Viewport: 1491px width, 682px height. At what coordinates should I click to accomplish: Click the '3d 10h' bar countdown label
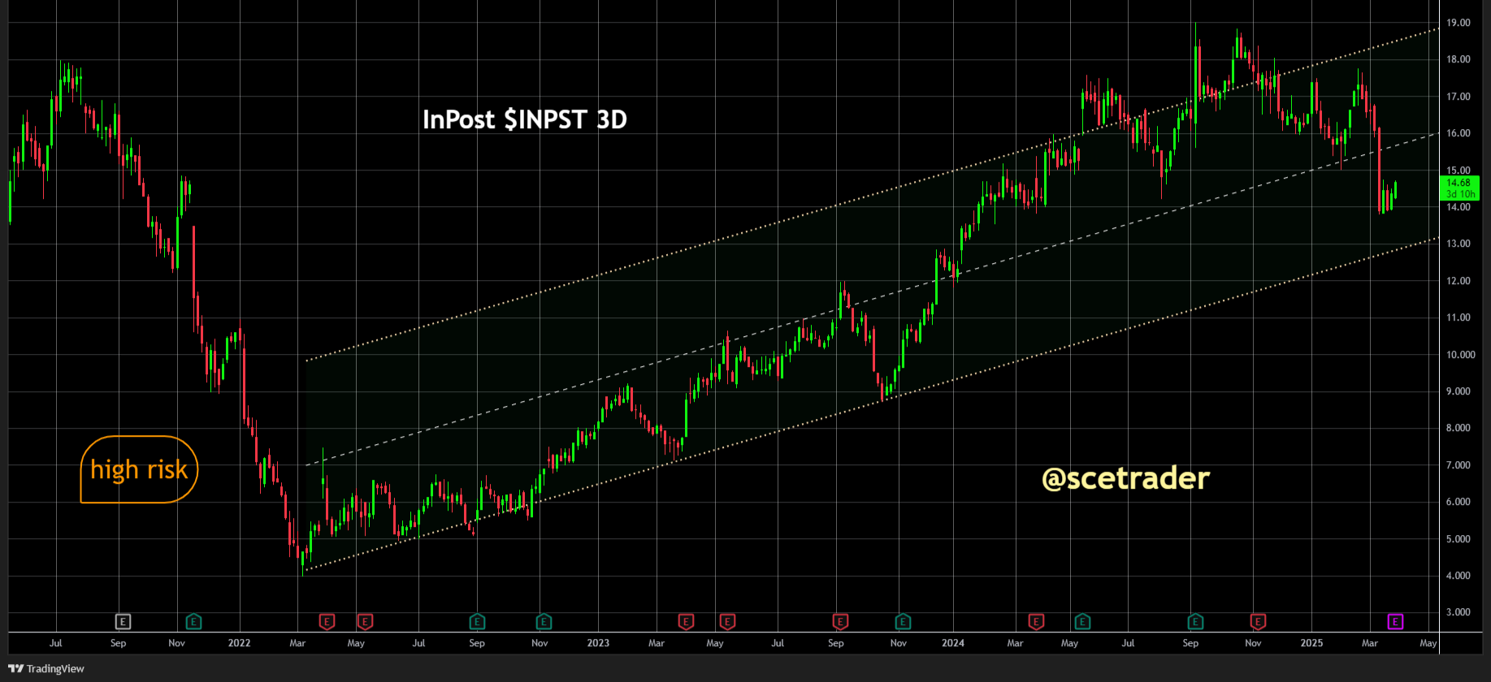[1460, 194]
